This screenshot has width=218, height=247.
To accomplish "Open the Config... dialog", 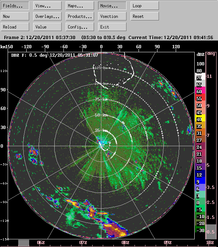I will 80,27.
